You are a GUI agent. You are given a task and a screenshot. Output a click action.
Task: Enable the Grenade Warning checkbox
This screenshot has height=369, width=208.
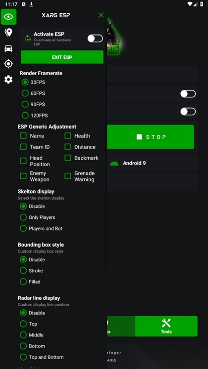[x=68, y=176]
